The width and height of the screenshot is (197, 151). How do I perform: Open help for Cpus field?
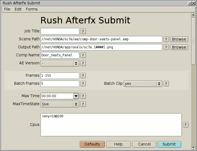[186, 125]
